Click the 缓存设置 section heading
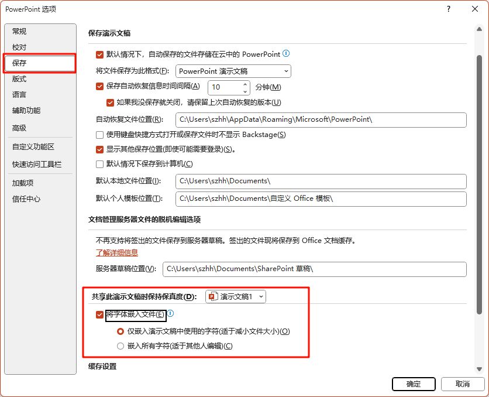The height and width of the screenshot is (397, 489). click(x=102, y=367)
